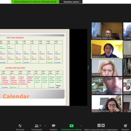
Task: Click the Sicurezza label
Action: (x=20, y=130)
